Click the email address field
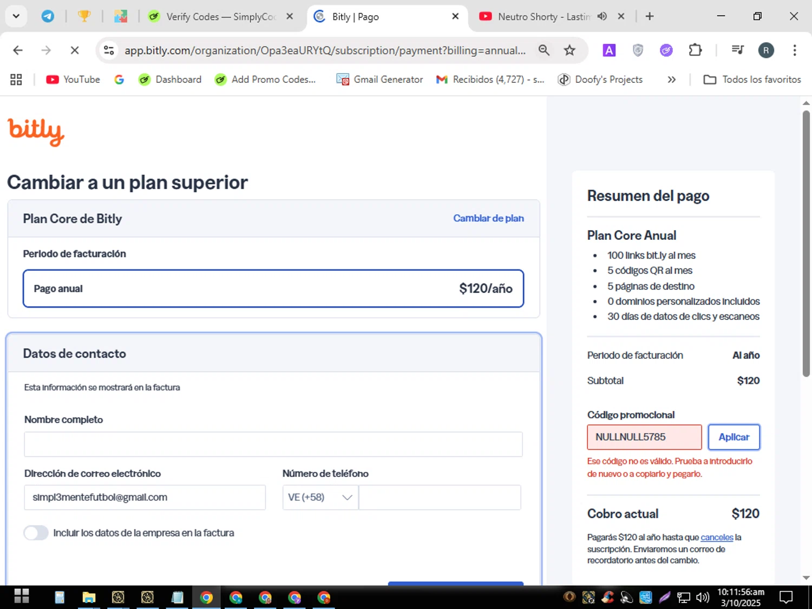 (145, 497)
